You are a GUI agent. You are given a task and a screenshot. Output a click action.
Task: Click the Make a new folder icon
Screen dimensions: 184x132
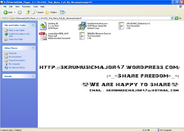click(6, 30)
